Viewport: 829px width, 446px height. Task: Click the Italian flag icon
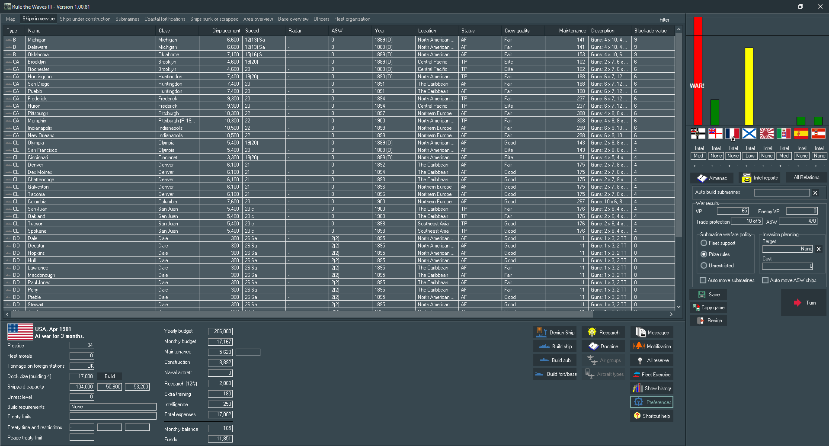pos(784,134)
